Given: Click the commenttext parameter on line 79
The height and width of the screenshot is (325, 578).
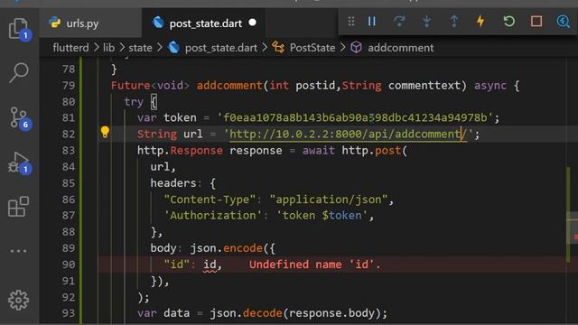Looking at the screenshot, I should pyautogui.click(x=424, y=86).
